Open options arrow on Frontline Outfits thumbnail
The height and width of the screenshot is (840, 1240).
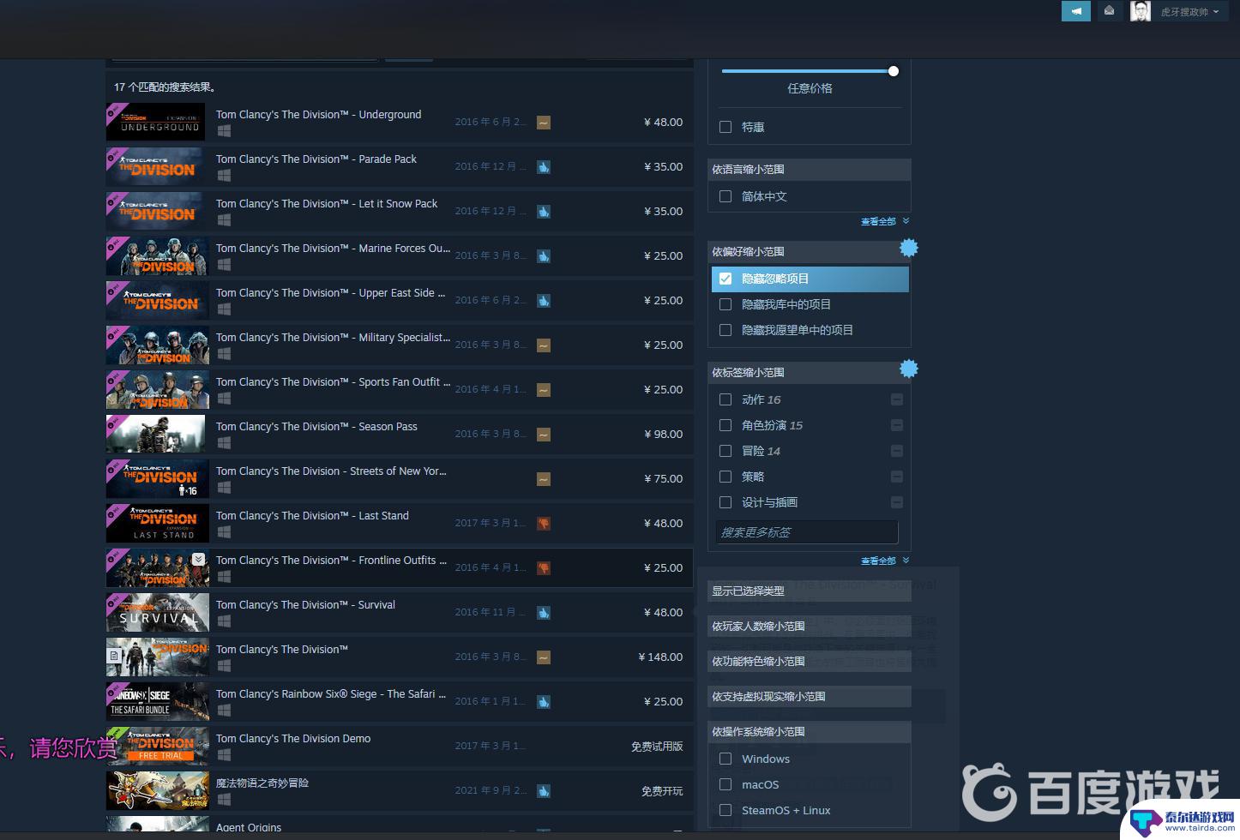(199, 559)
